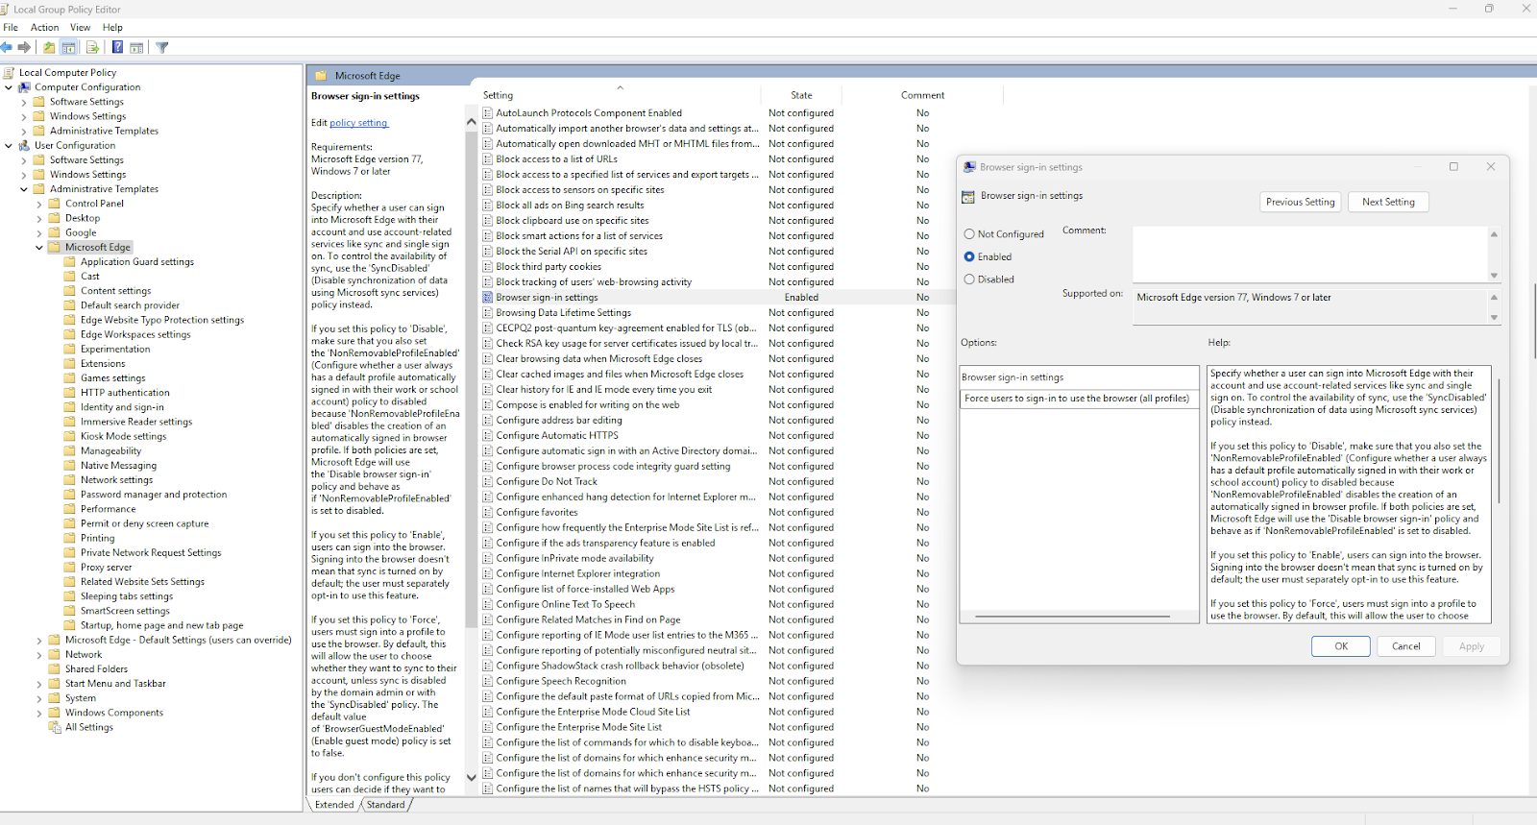The image size is (1537, 825).
Task: Click the Filter funnel toolbar icon
Action: click(x=162, y=47)
